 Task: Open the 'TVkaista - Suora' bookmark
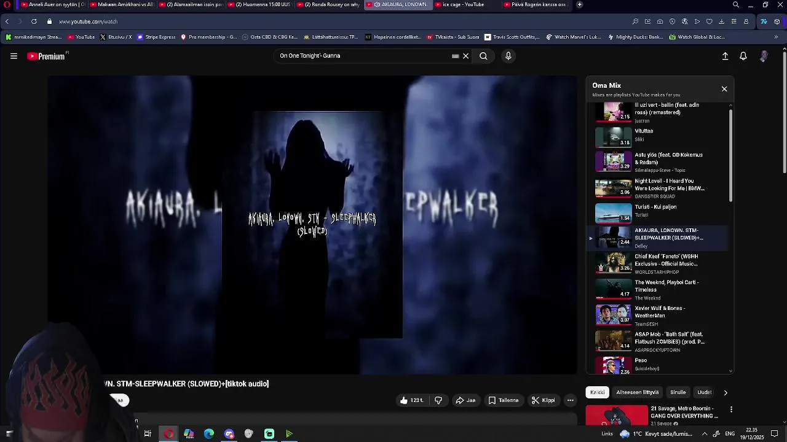453,37
